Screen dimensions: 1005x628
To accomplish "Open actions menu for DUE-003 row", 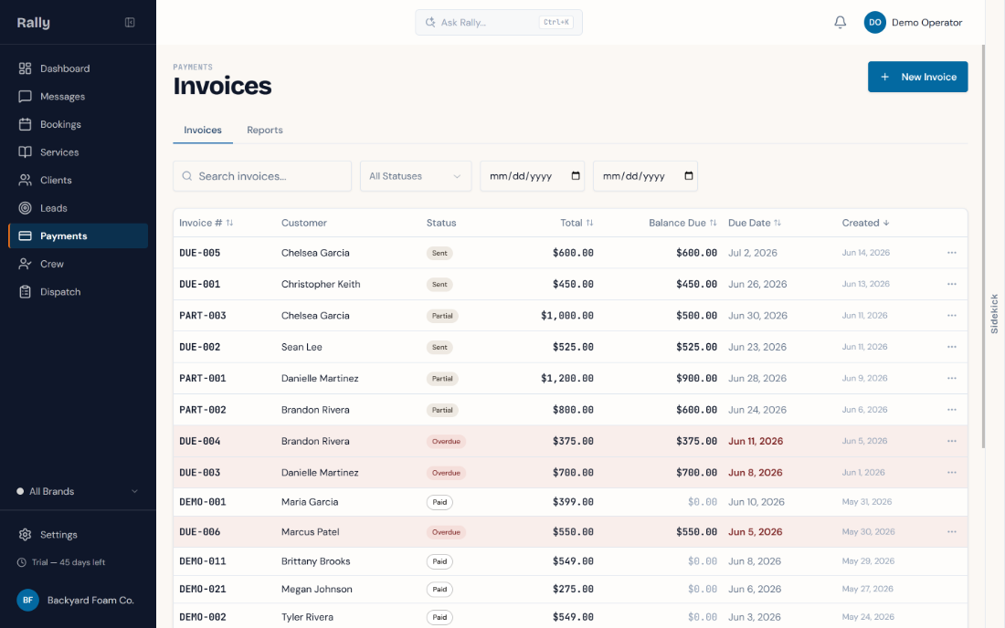I will pos(951,473).
